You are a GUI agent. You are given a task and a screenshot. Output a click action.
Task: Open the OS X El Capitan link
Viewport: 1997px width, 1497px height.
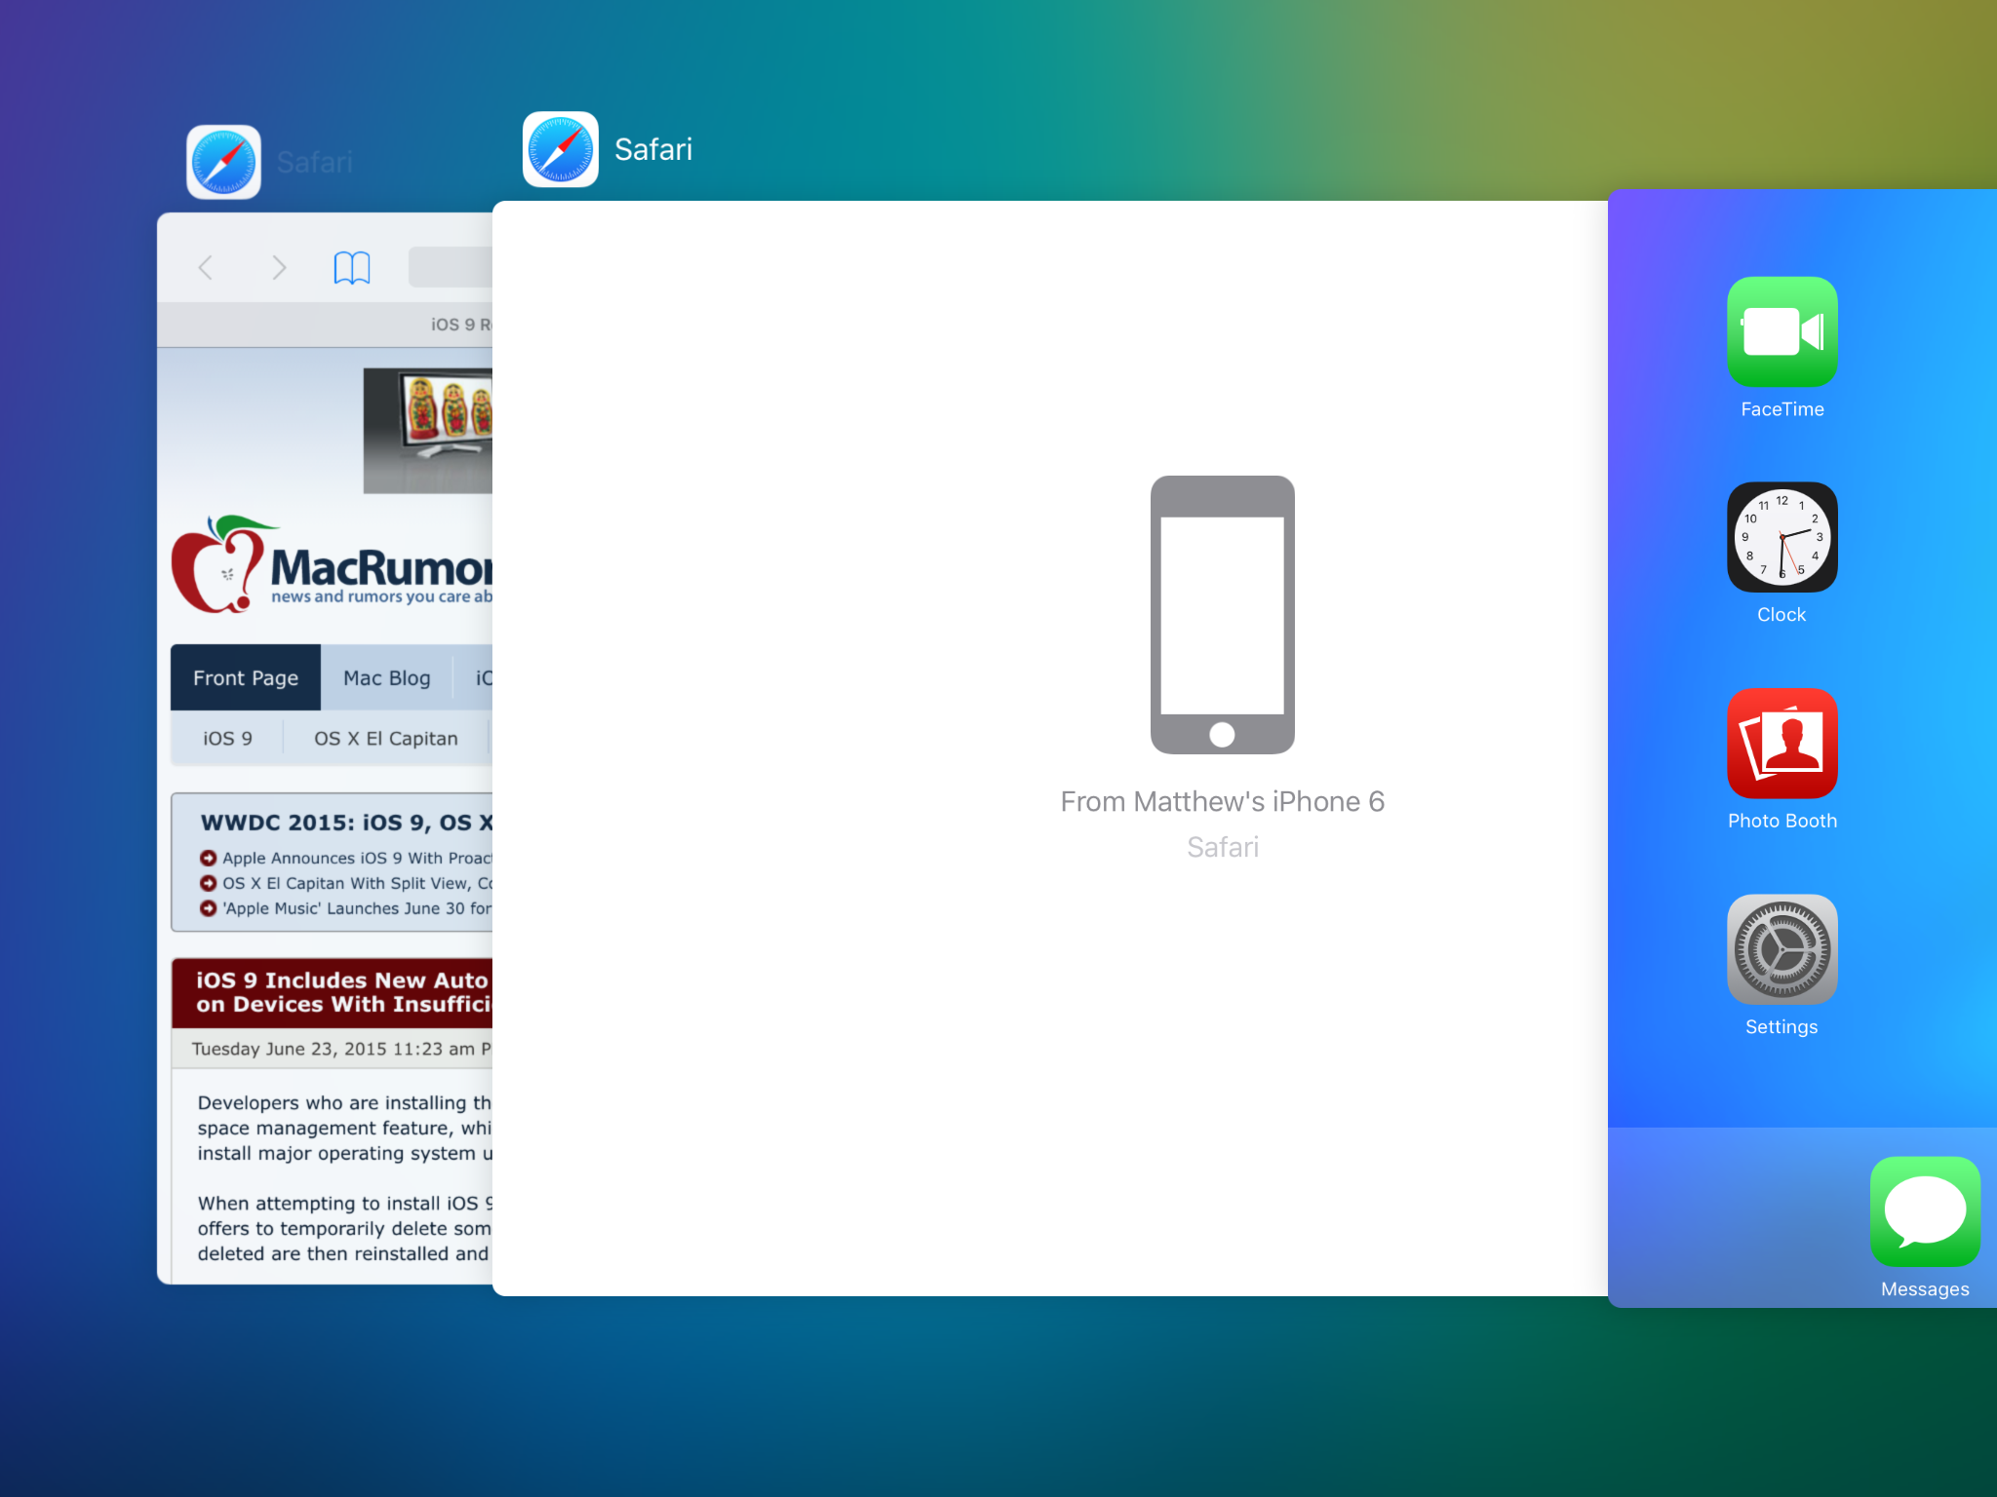coord(385,739)
